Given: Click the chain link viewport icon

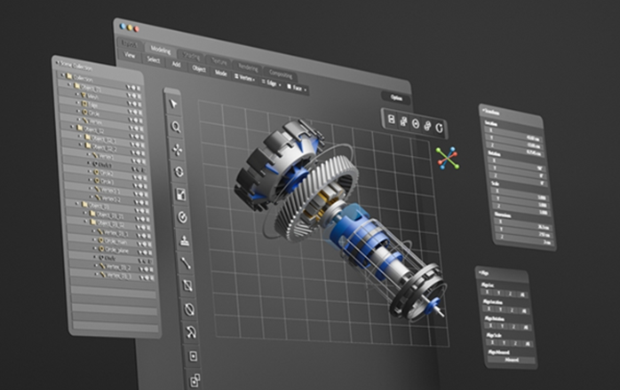Looking at the screenshot, I should point(427,126).
